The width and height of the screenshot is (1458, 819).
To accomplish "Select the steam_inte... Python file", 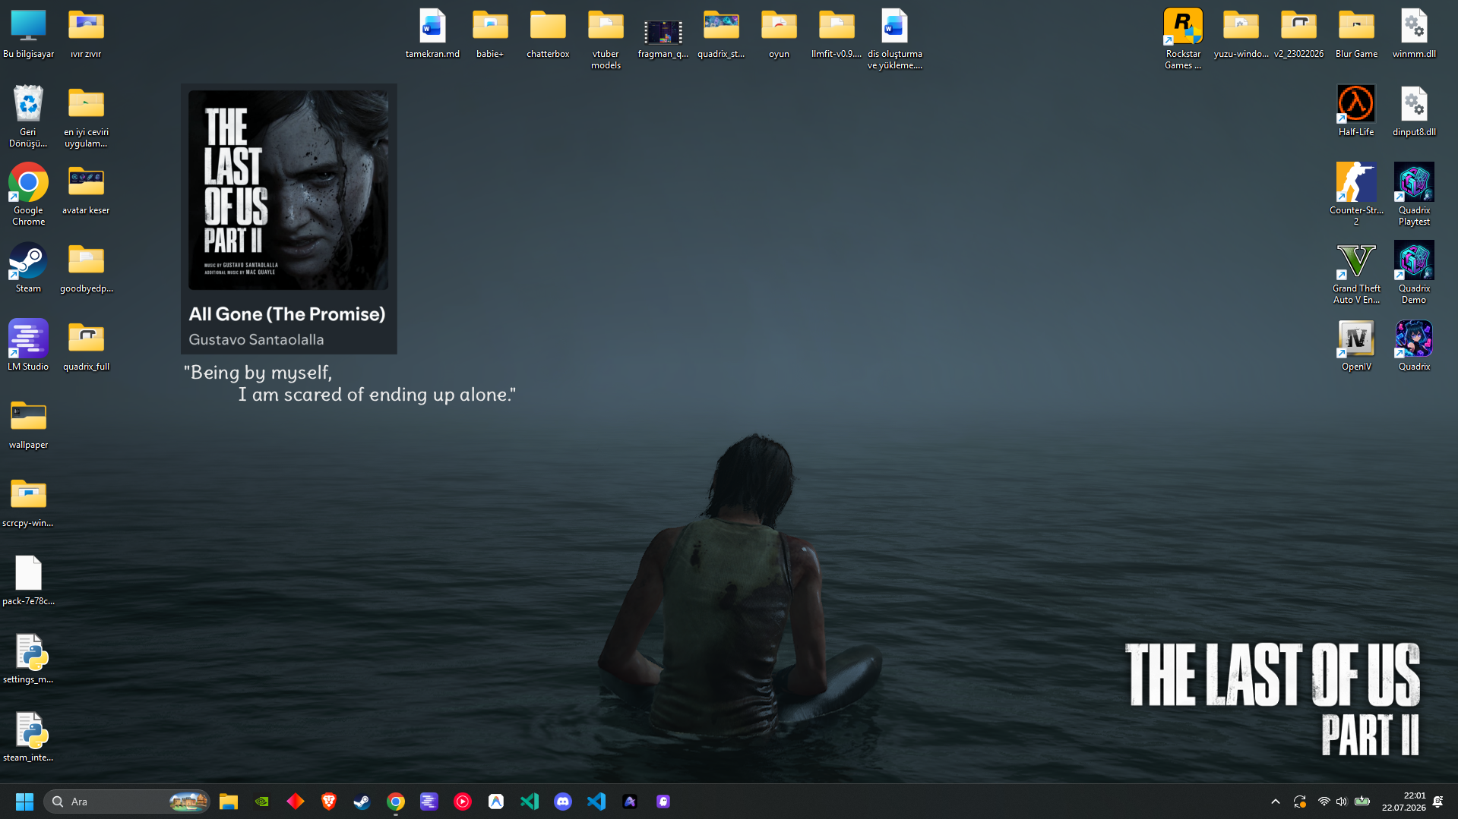I will 28,737.
